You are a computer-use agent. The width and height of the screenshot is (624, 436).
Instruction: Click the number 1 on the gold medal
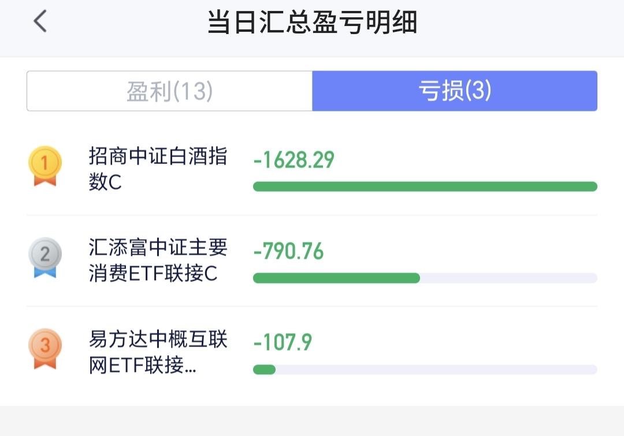click(44, 163)
